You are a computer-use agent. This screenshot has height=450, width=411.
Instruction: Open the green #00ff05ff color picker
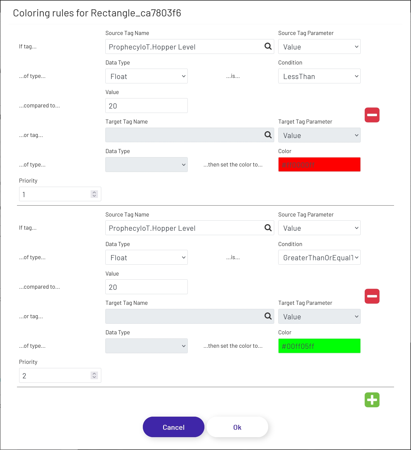tap(319, 346)
